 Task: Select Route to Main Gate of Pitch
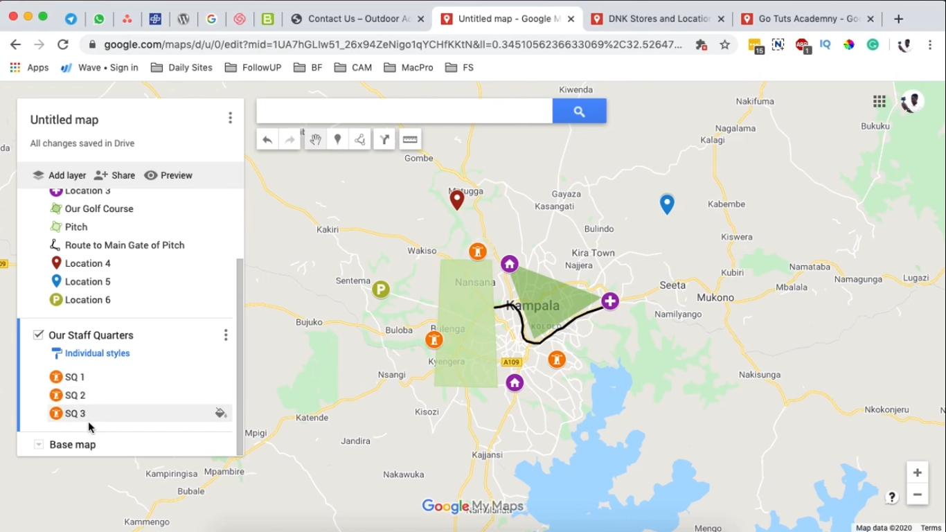125,245
